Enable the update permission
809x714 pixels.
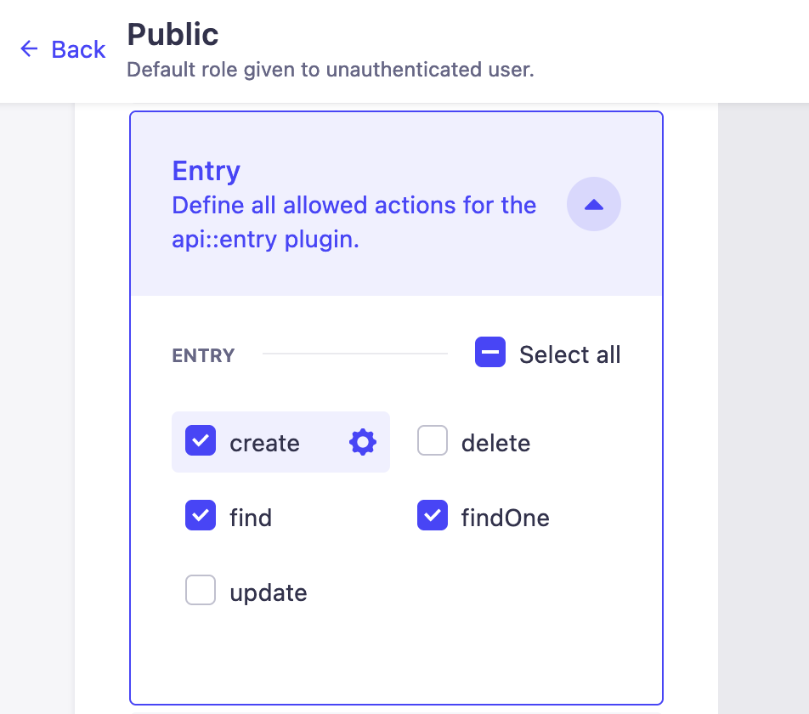[x=201, y=590]
